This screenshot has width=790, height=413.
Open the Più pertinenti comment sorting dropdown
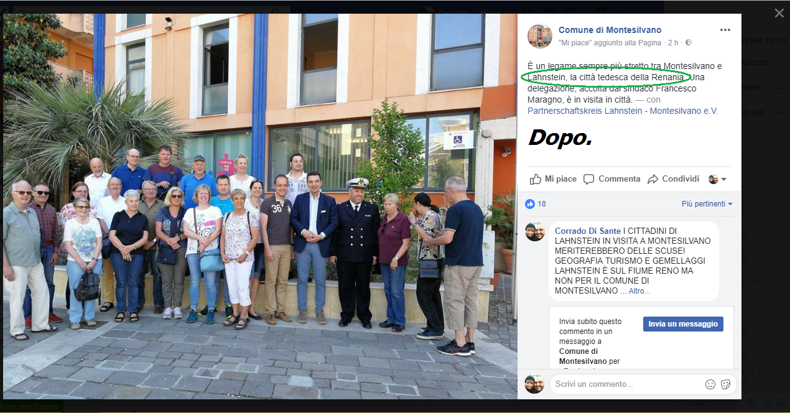(x=707, y=204)
